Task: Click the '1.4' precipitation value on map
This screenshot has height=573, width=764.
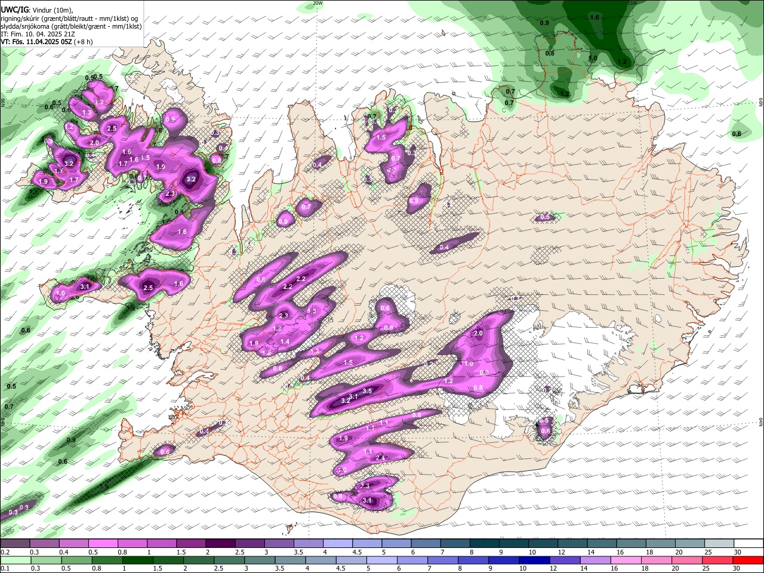Action: click(285, 342)
